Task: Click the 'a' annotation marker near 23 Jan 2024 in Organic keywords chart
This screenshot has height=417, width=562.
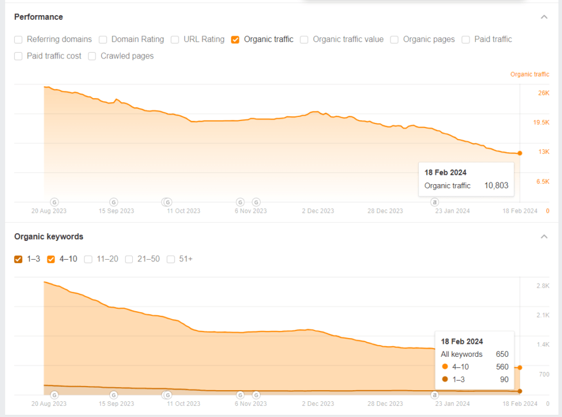Action: pos(434,395)
